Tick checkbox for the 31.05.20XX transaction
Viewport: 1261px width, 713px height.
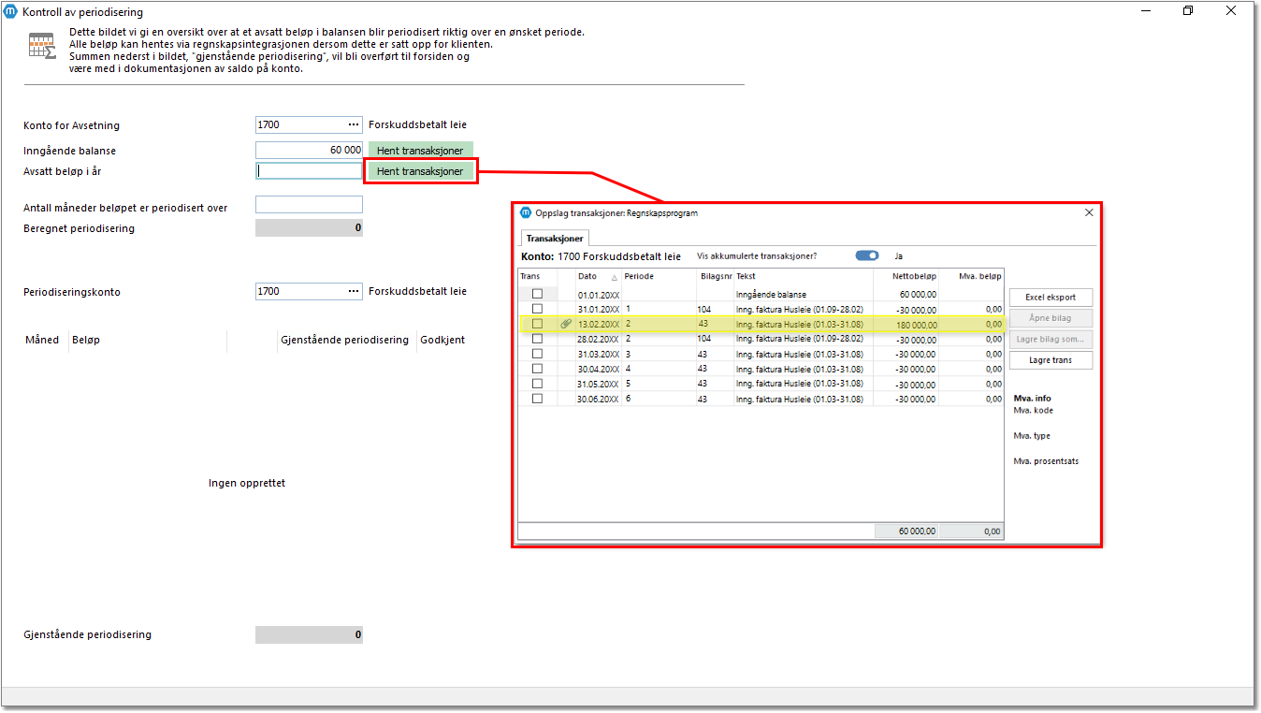(x=537, y=384)
